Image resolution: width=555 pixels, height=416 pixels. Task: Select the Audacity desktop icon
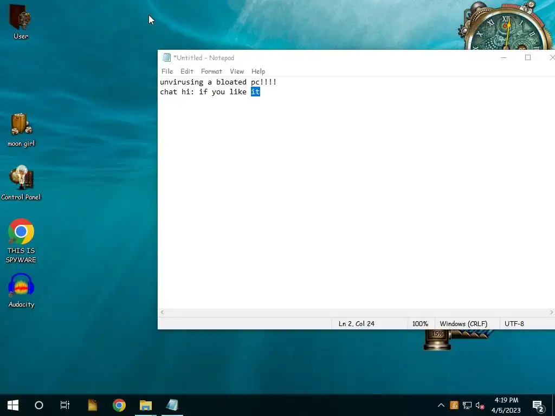21,290
